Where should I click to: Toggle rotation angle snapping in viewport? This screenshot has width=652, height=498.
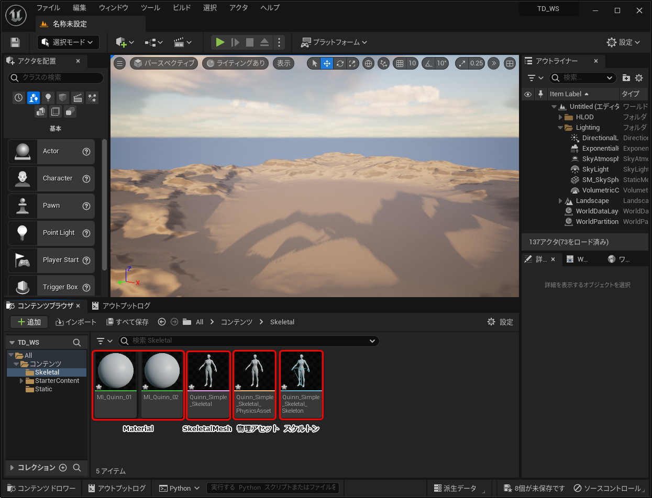[x=429, y=63]
